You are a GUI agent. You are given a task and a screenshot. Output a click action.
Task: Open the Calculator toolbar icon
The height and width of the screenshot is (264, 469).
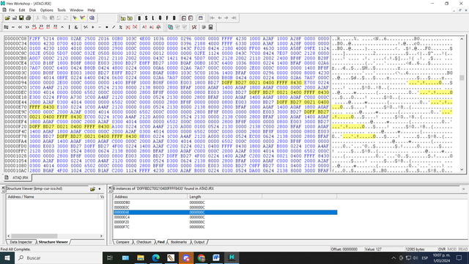(x=210, y=27)
